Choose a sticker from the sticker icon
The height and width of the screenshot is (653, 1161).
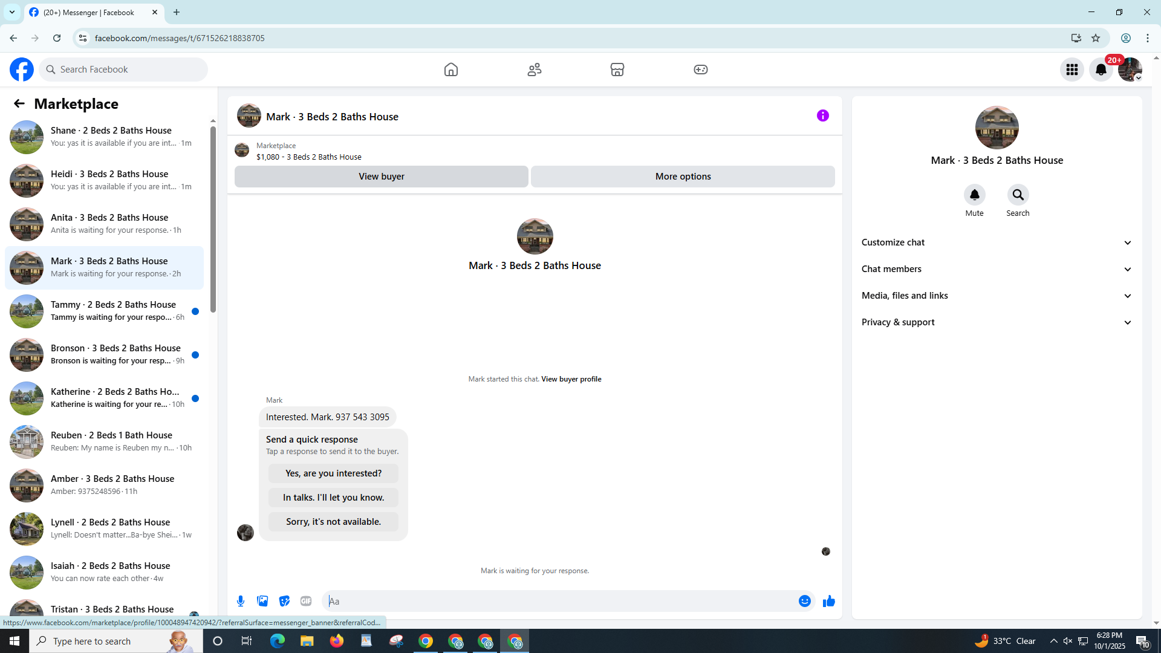coord(284,601)
